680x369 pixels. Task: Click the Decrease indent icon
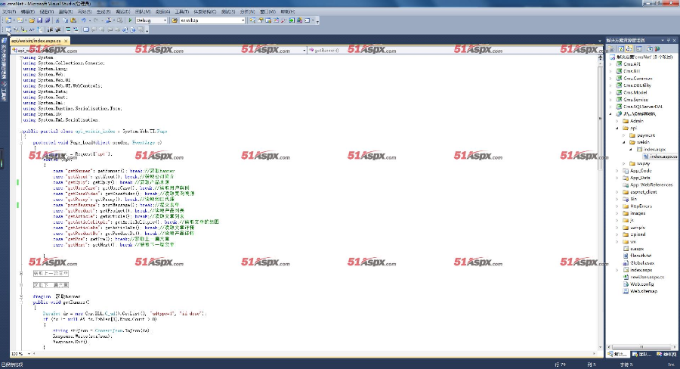51,29
